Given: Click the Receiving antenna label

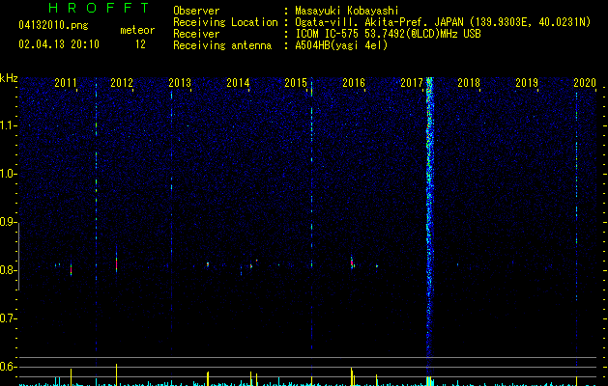Looking at the screenshot, I should pyautogui.click(x=222, y=45).
